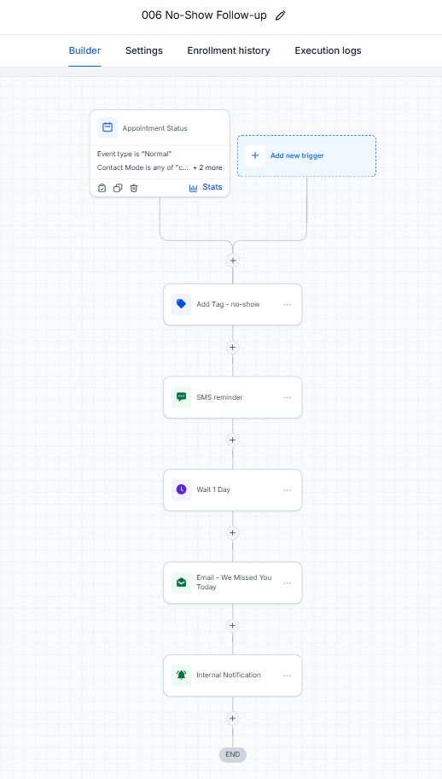Click the Email envelope icon
Screen dimensions: 442x779
tap(182, 583)
